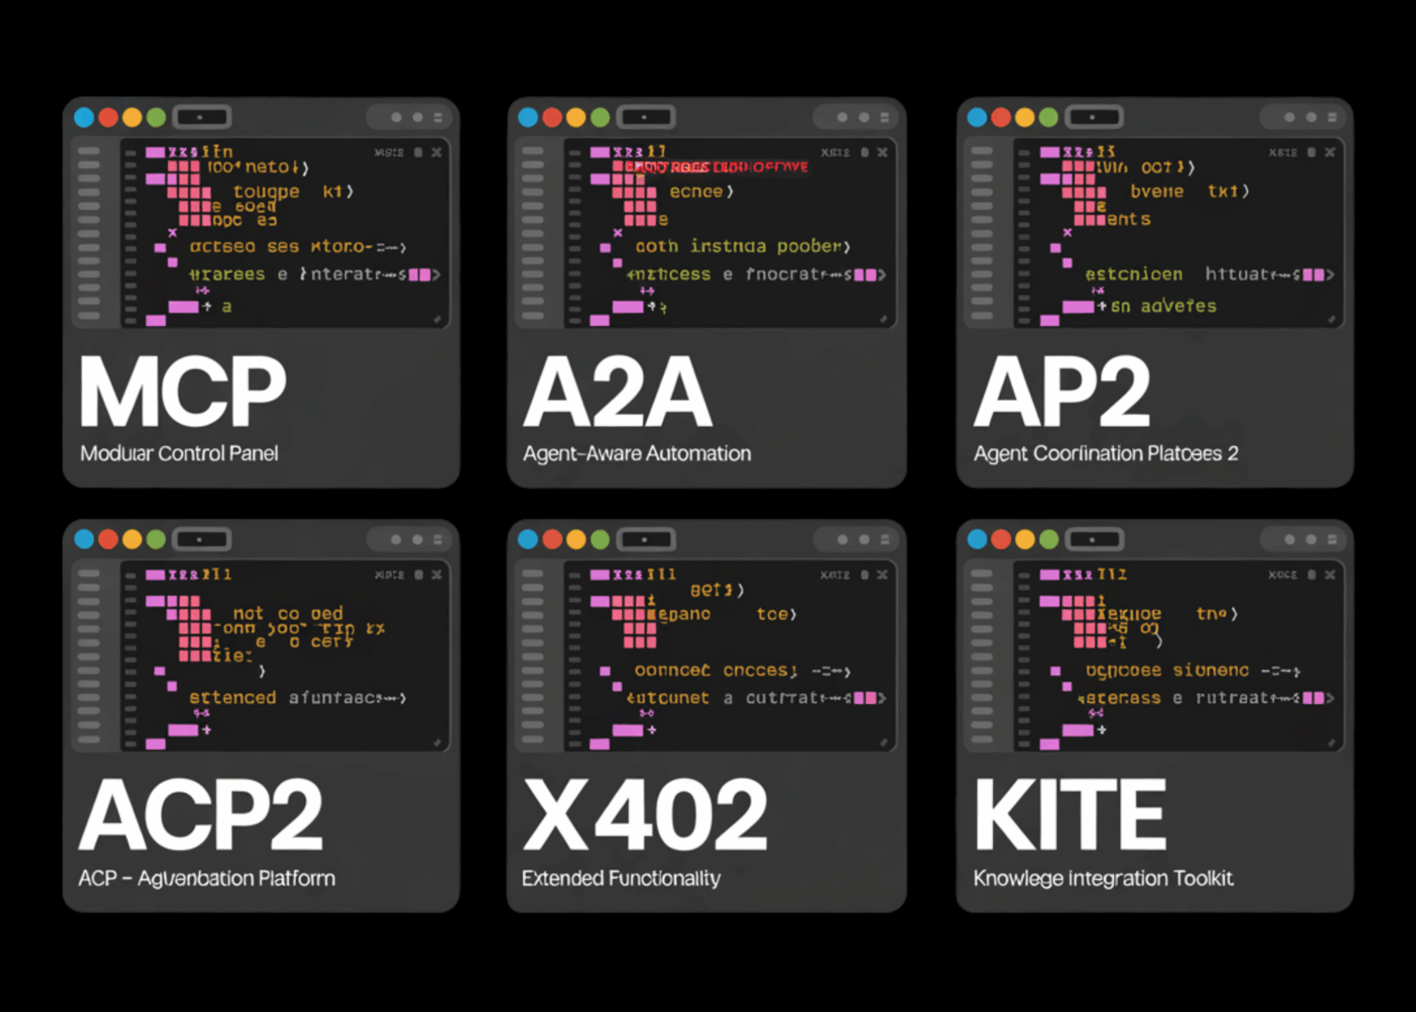Screen dimensions: 1416x1012
Task: Click the blue dot in the KITE window
Action: pyautogui.click(x=977, y=539)
